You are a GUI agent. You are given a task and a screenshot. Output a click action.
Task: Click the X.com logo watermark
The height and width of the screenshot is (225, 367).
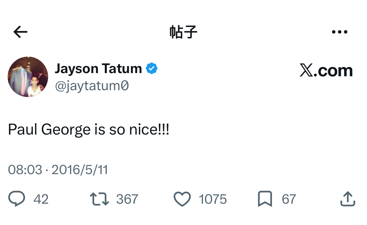326,70
